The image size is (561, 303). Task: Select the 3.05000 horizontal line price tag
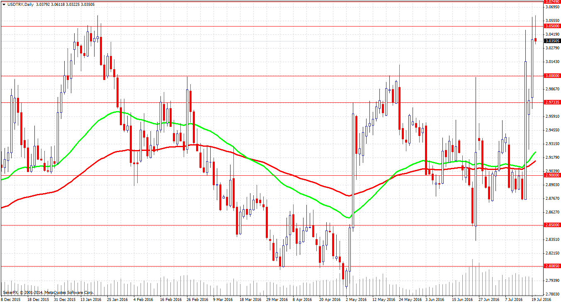[x=553, y=26]
